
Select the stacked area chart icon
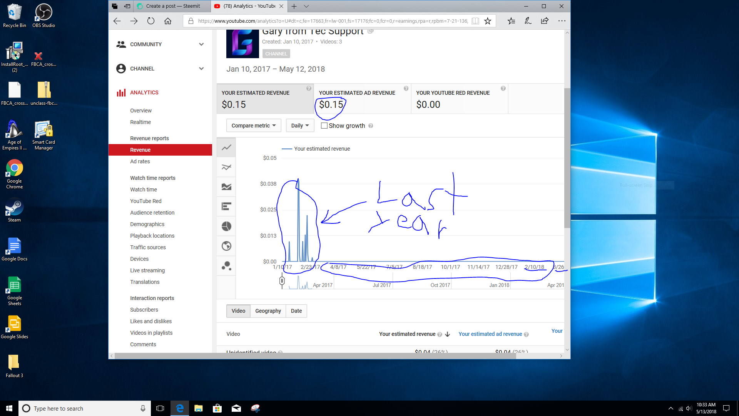tap(226, 187)
